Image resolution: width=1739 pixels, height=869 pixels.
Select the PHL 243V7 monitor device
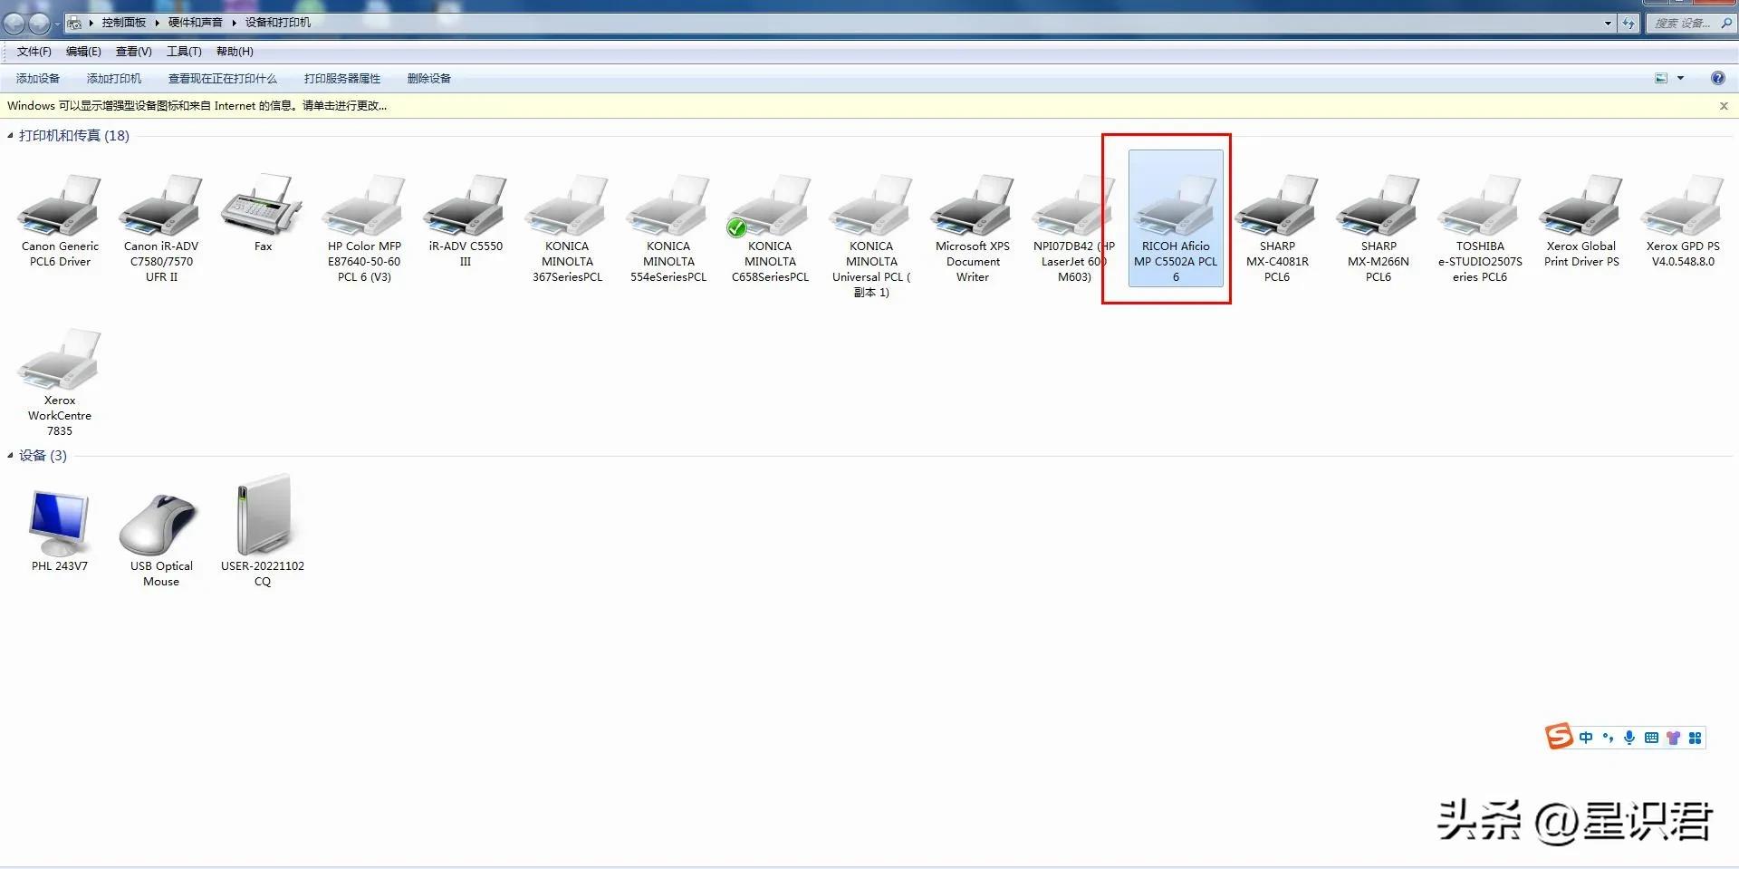coord(60,531)
